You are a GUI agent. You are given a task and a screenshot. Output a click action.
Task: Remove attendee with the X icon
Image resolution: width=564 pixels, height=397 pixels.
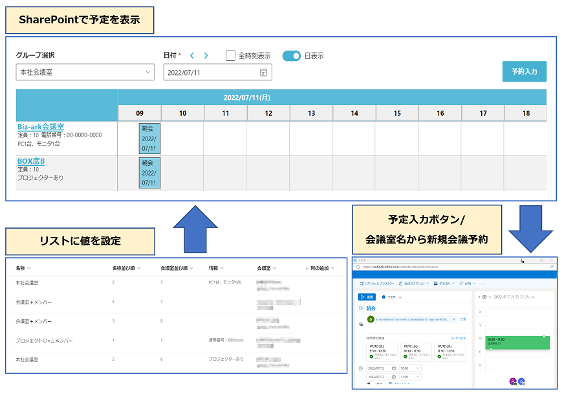(454, 319)
